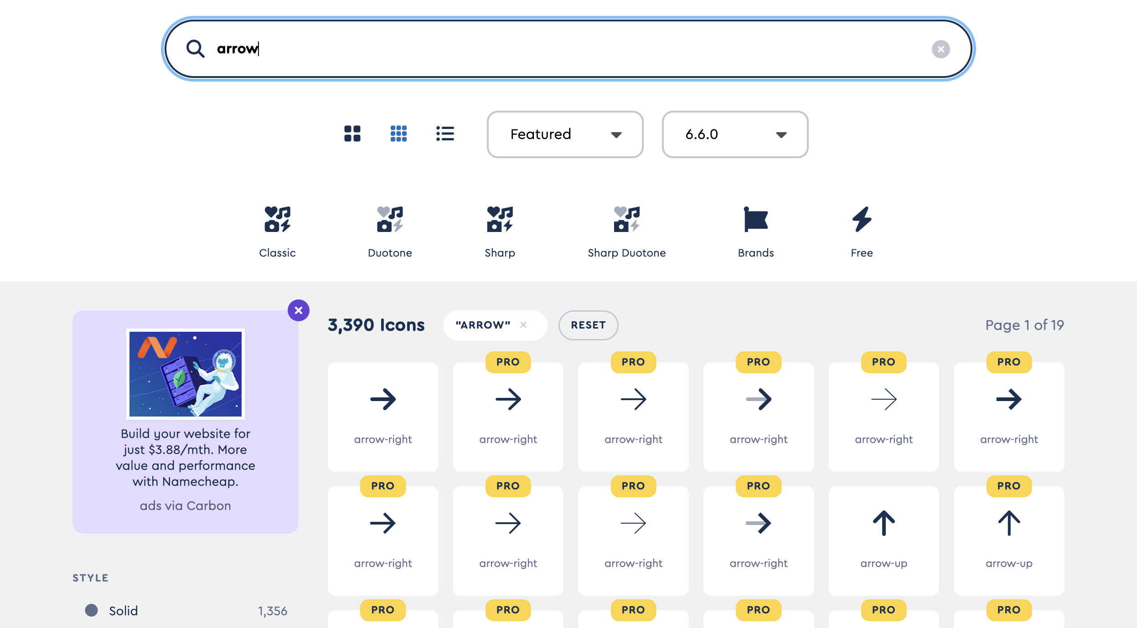Open the free arrow-up icon card
This screenshot has width=1137, height=628.
(884, 540)
